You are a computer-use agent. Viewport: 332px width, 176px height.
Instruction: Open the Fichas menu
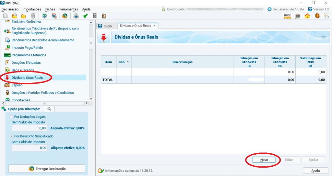point(50,9)
